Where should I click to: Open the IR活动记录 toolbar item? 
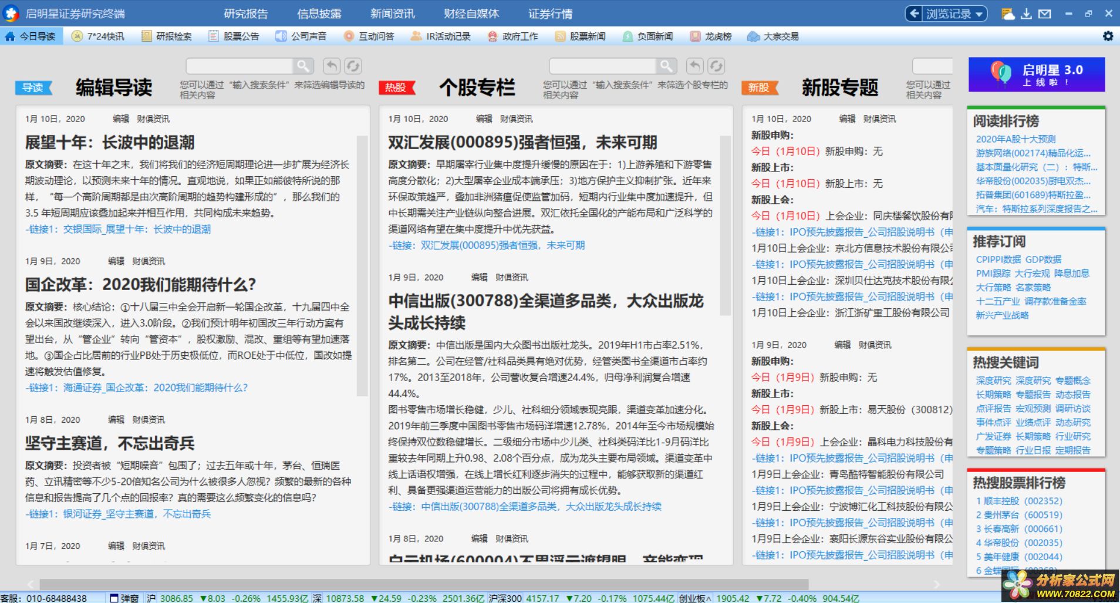pos(441,36)
